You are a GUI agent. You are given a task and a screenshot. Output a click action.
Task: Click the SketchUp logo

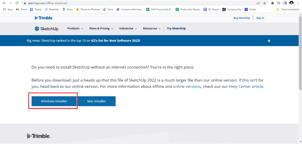tap(46, 29)
